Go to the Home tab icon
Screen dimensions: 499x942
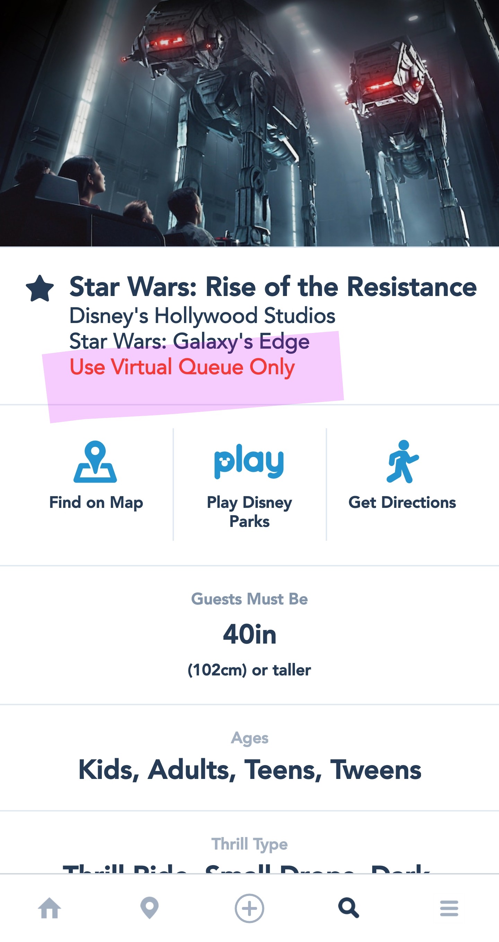click(50, 908)
